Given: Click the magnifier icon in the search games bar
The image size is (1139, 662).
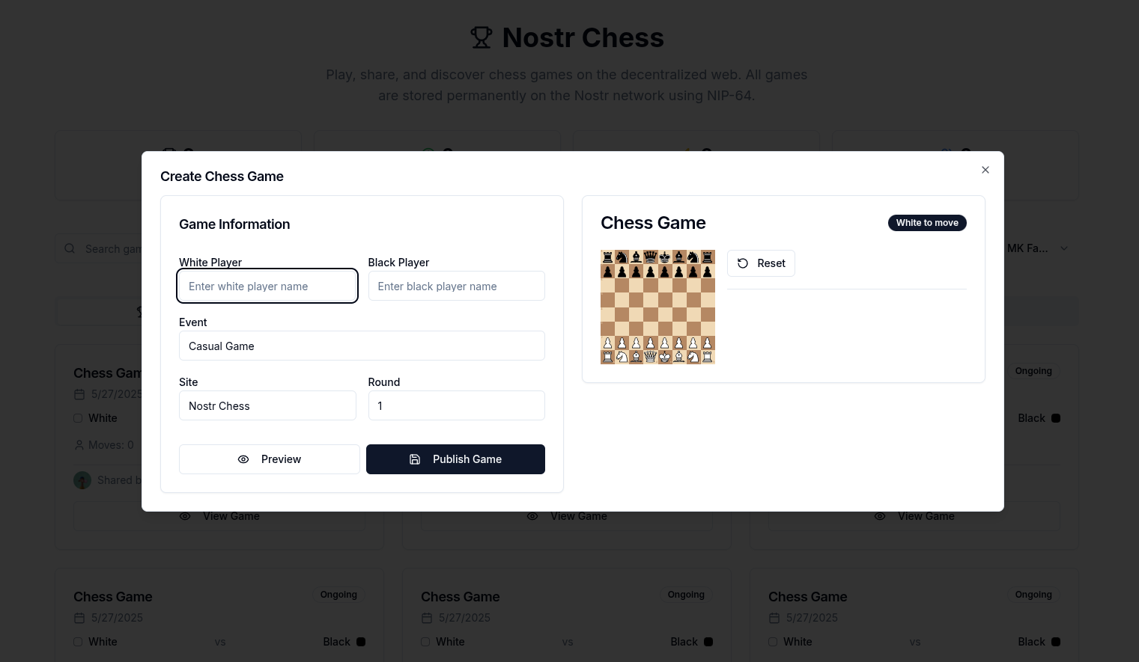Looking at the screenshot, I should pos(70,248).
